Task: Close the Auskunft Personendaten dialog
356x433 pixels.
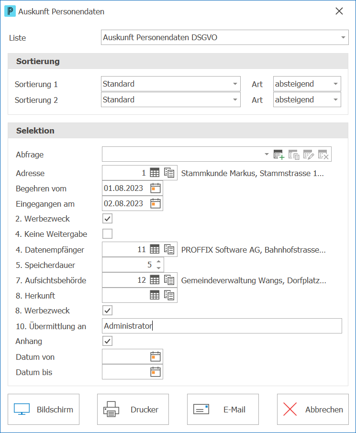Action: [339, 11]
